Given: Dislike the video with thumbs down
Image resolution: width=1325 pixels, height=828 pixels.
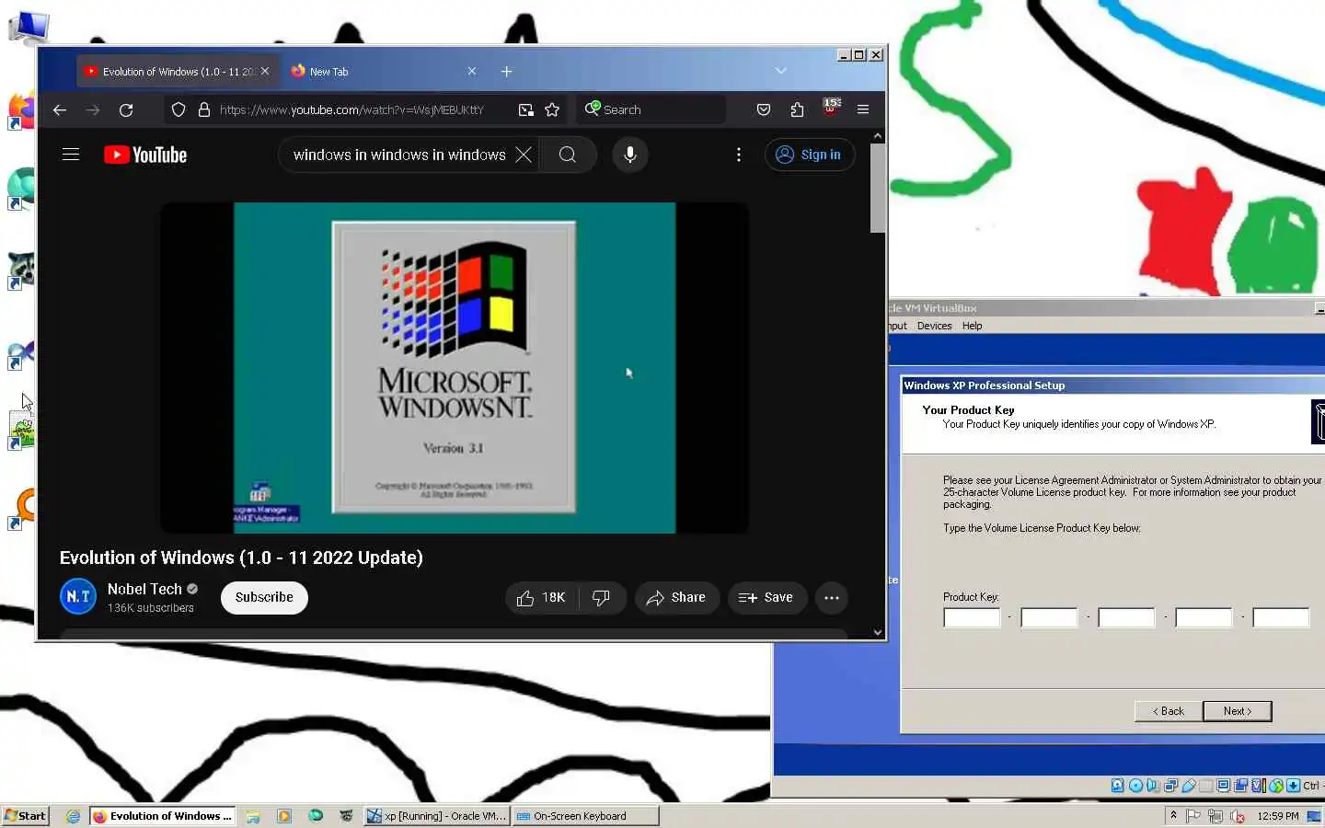Looking at the screenshot, I should tap(602, 598).
